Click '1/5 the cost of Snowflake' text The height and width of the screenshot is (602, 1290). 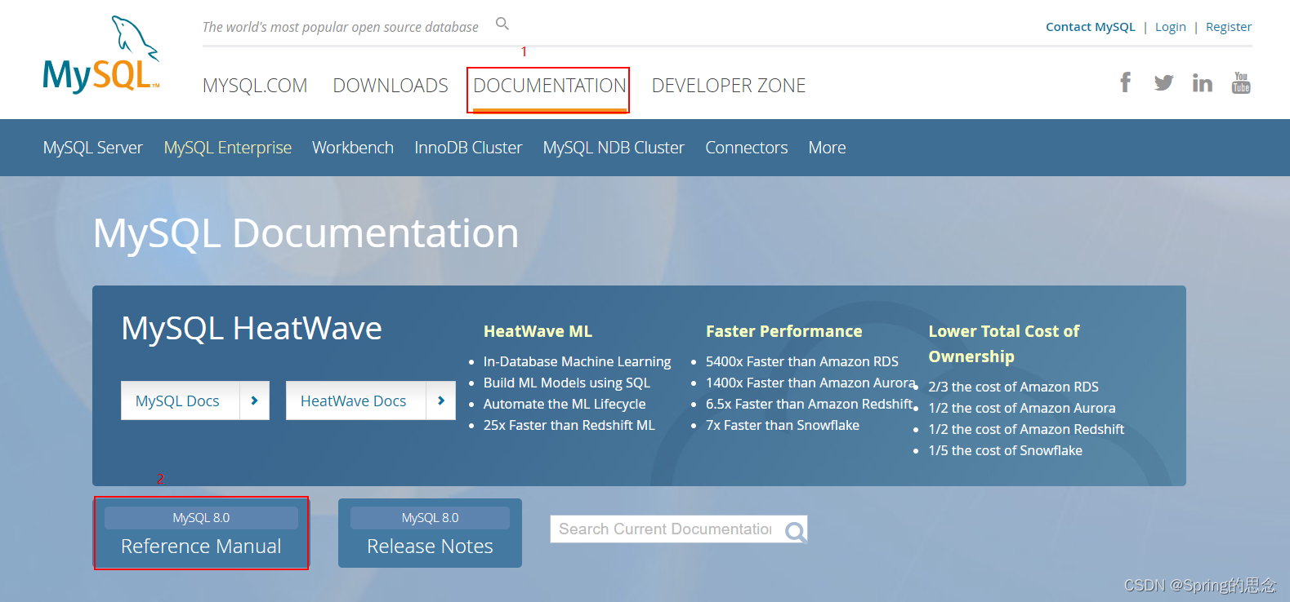[1006, 450]
